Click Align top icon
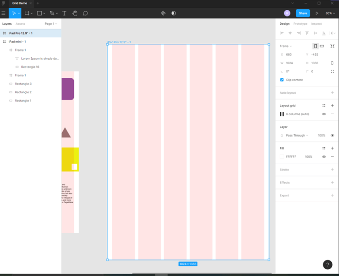339x276 pixels. 307,33
